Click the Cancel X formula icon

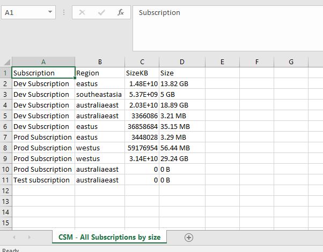click(82, 12)
